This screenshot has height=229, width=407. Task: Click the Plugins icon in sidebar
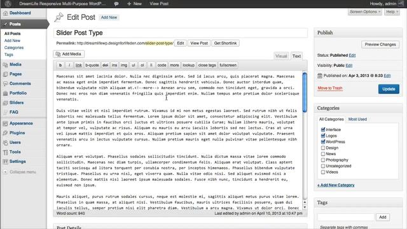(x=5, y=133)
